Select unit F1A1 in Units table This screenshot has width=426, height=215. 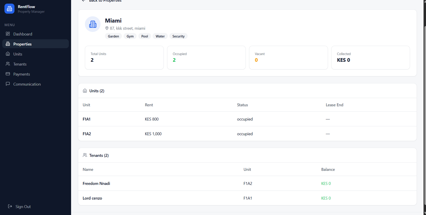click(x=87, y=119)
